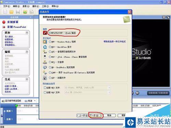Image resolution: width=171 pixels, height=128 pixels.
Task: Click the Save project floppy toolbar icon
Action: coord(18,12)
